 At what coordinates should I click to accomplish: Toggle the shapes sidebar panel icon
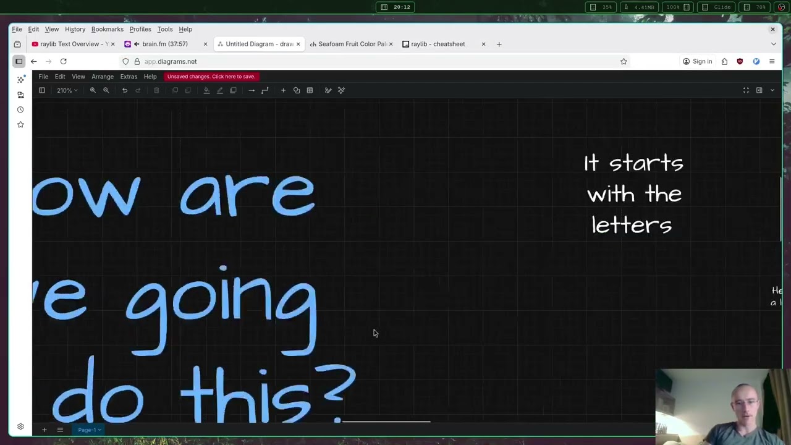pyautogui.click(x=42, y=90)
